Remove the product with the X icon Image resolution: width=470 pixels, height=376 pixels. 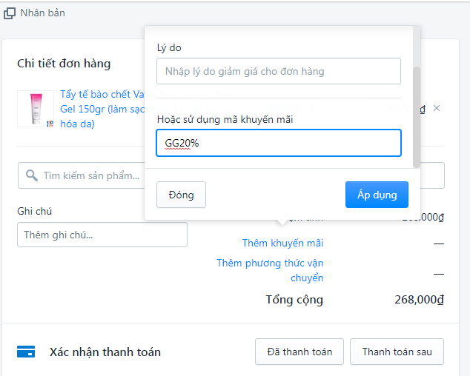(x=437, y=109)
